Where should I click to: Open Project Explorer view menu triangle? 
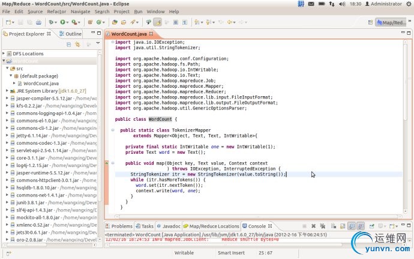98,43
